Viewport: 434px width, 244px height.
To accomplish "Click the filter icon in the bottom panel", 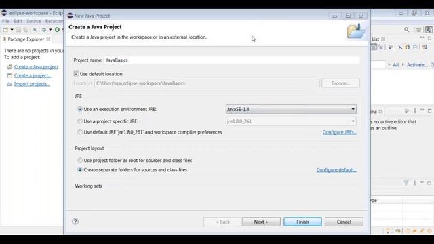I will tap(406, 183).
